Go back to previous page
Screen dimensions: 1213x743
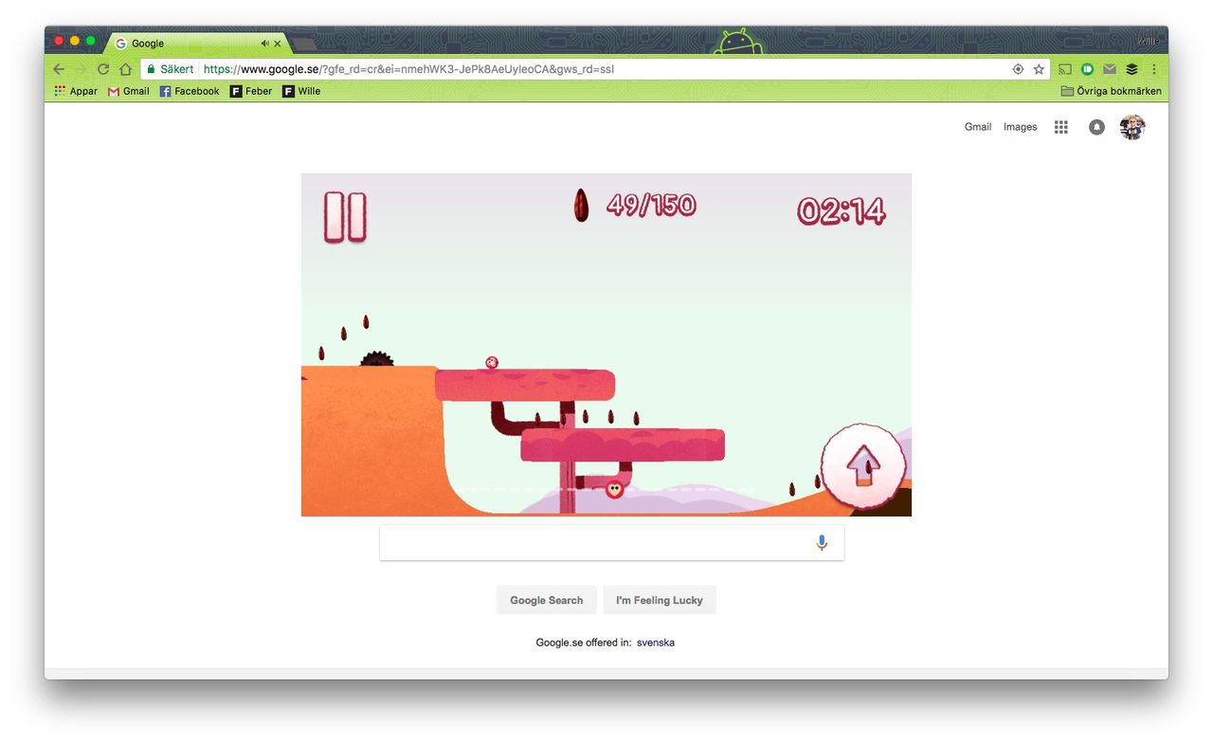point(59,69)
